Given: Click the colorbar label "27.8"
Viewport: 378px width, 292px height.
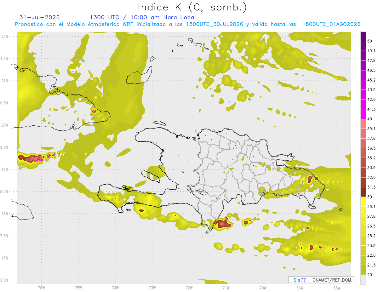Looking at the screenshot, I should pyautogui.click(x=371, y=216).
